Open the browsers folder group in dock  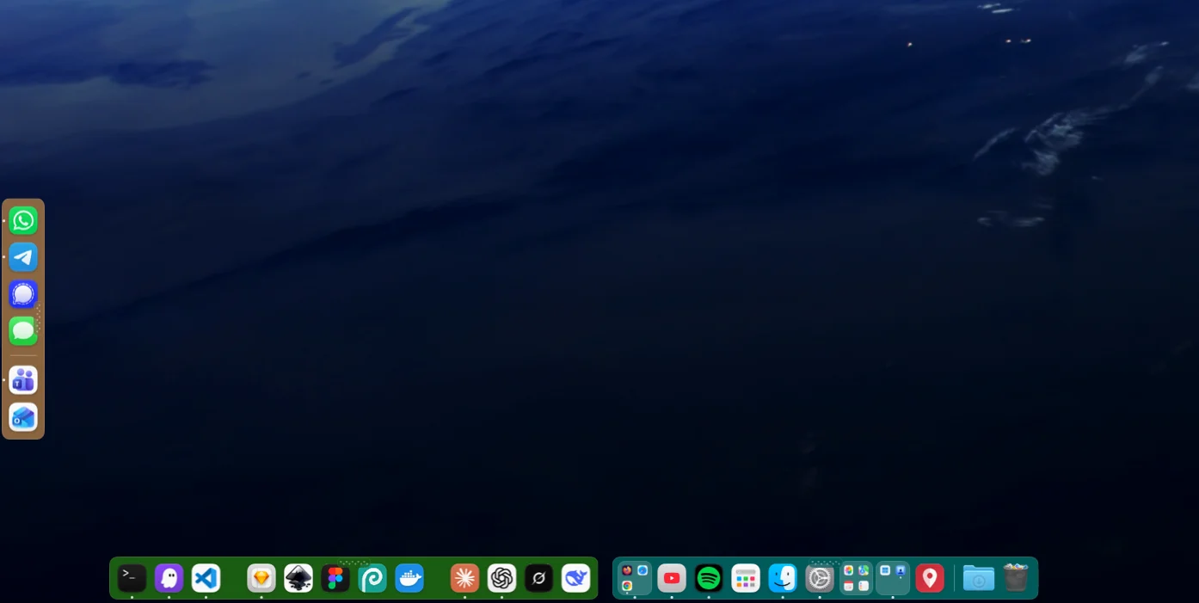click(x=635, y=578)
